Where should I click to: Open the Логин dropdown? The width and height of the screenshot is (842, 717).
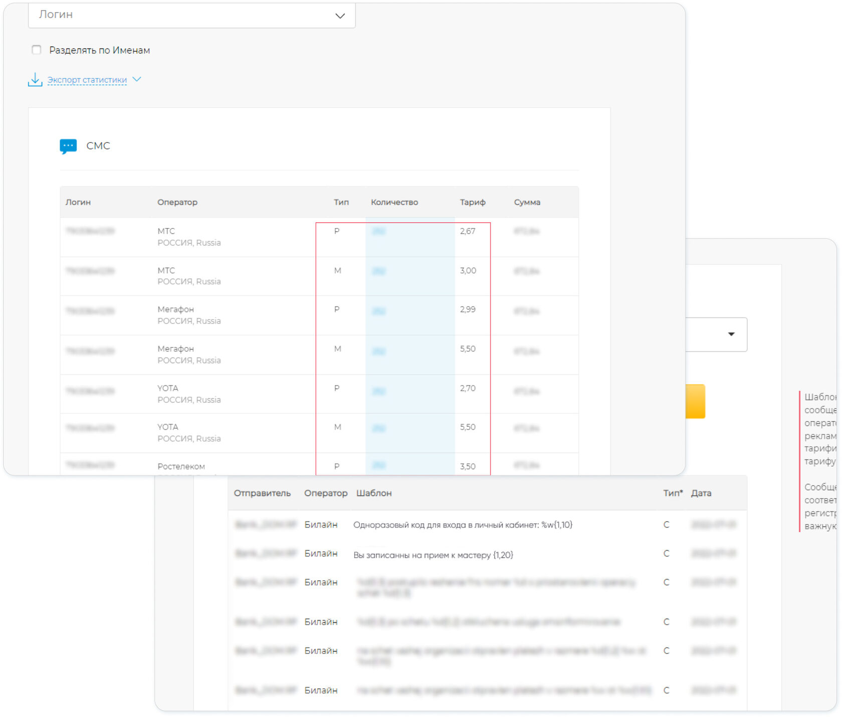pyautogui.click(x=191, y=15)
